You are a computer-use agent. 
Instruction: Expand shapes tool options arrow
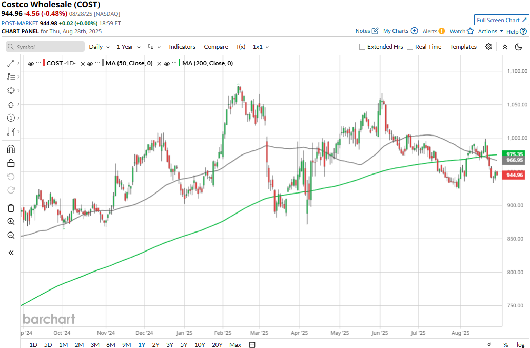18,91
